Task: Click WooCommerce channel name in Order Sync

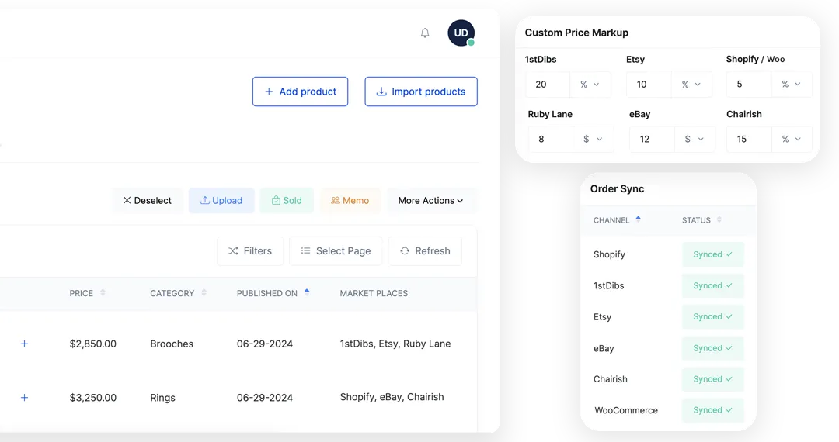Action: pos(626,410)
